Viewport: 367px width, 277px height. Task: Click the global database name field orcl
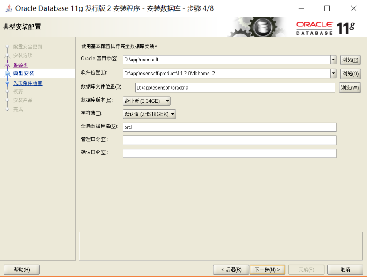pos(229,127)
